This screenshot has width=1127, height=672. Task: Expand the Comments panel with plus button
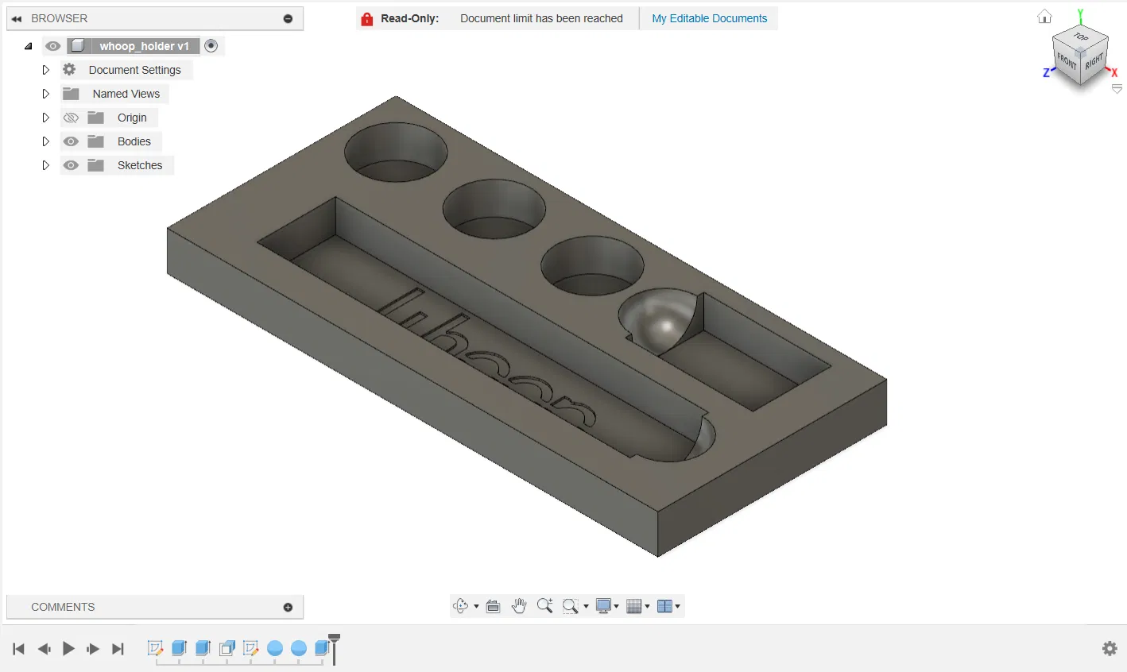(289, 607)
